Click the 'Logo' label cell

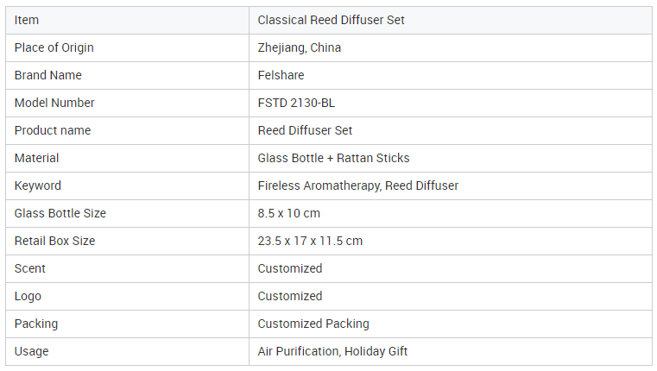[x=127, y=297]
